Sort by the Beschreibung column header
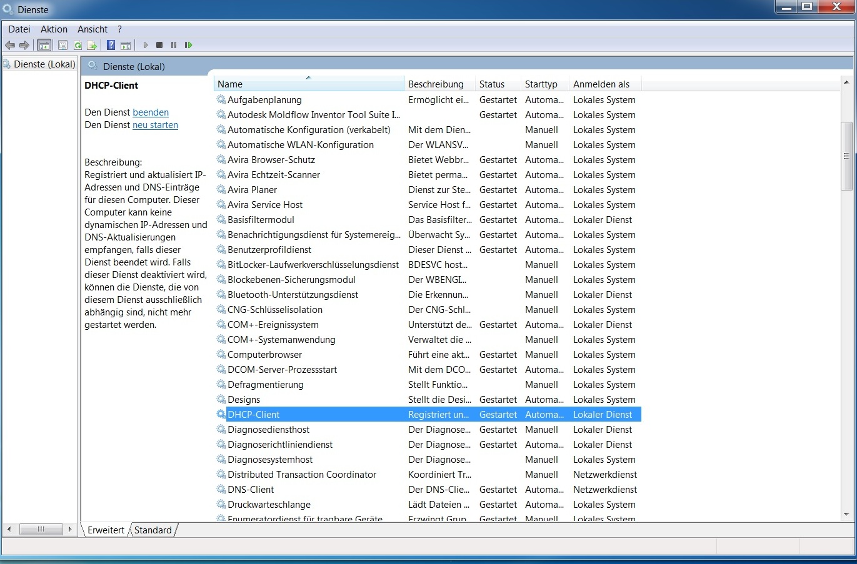 [440, 84]
